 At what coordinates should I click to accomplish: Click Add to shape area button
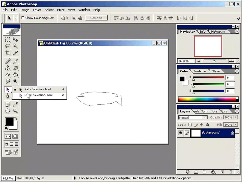click(62, 18)
